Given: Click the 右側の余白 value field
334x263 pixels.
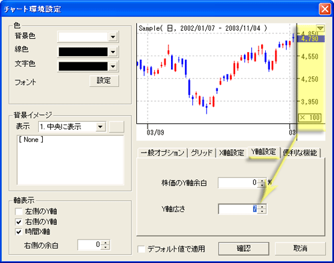Looking at the screenshot, I should pos(90,245).
